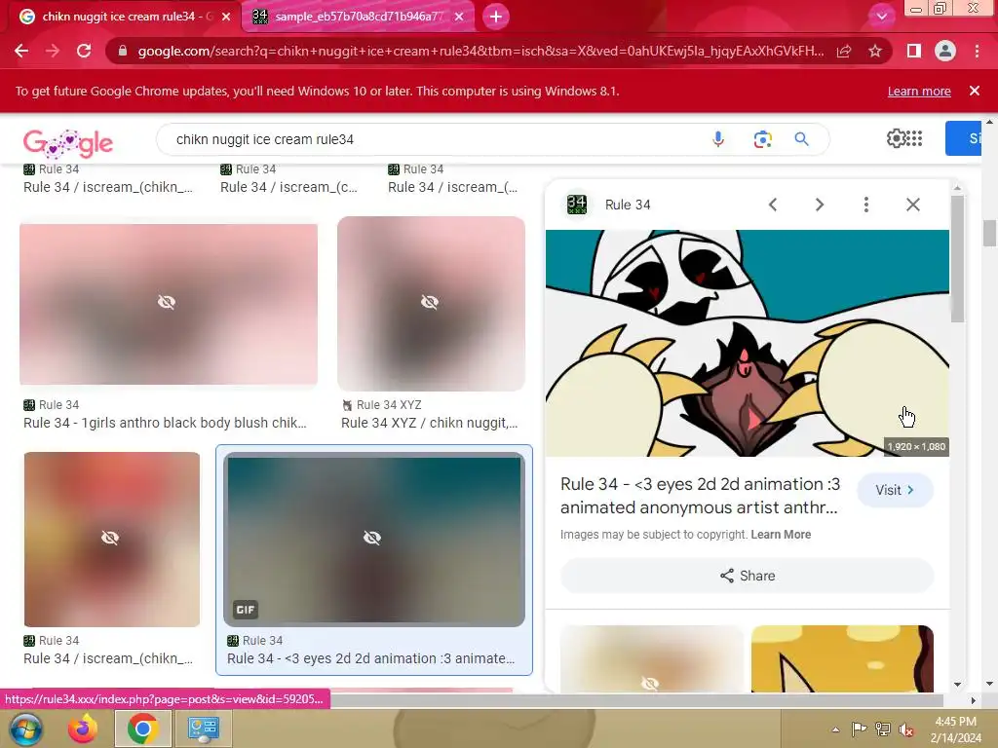Click the taskbar clock showing 4:45 PM
The width and height of the screenshot is (998, 748).
(955, 729)
